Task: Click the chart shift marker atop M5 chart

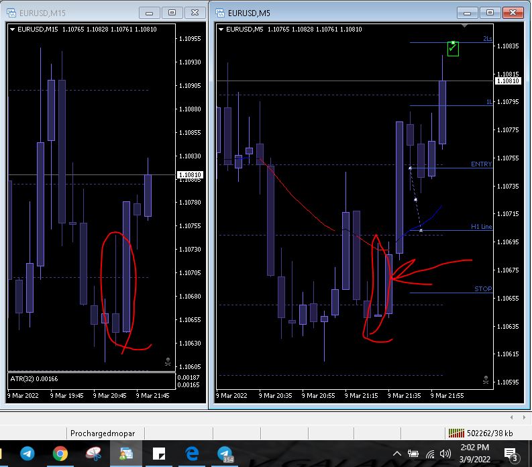Action: [x=464, y=25]
